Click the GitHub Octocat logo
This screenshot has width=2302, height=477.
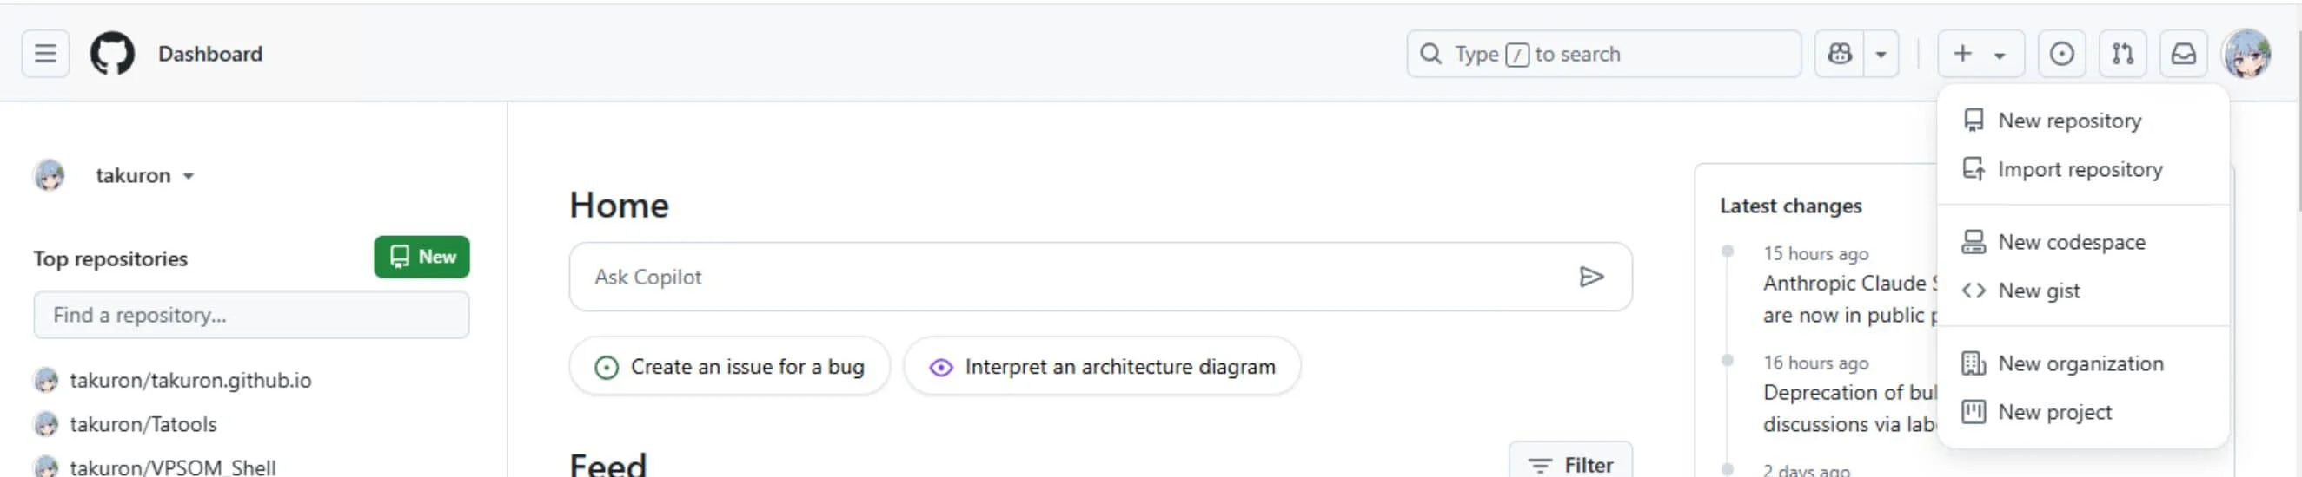[112, 54]
